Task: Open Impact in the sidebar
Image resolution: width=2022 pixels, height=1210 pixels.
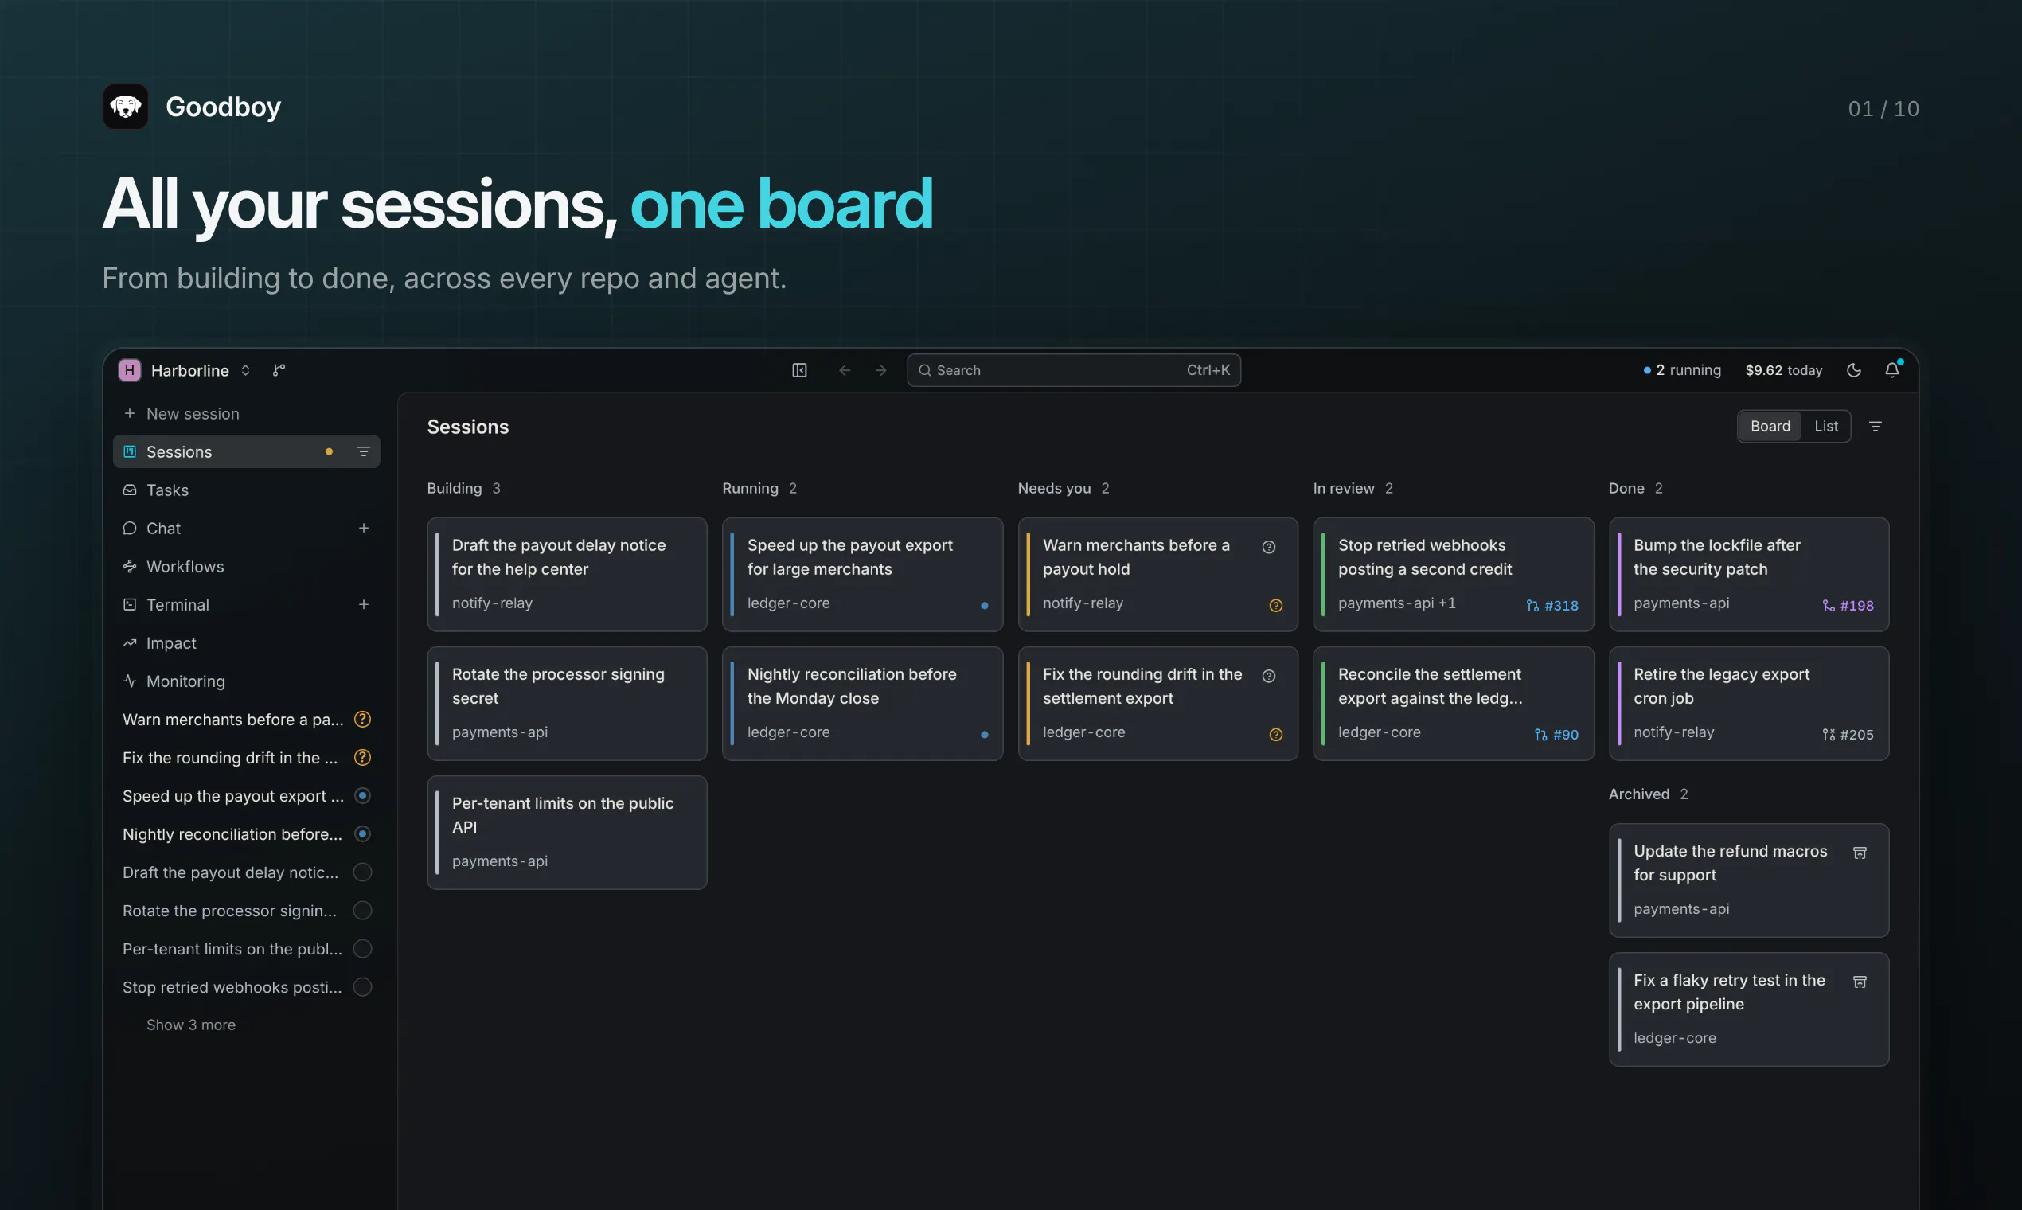Action: coord(246,643)
